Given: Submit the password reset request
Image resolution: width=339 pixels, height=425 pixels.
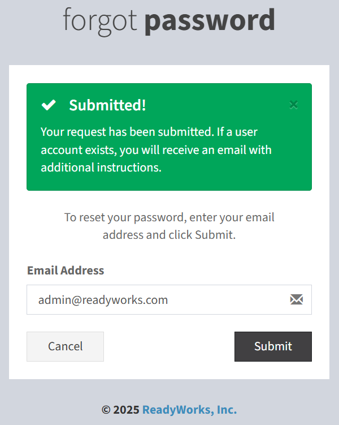Looking at the screenshot, I should point(273,346).
